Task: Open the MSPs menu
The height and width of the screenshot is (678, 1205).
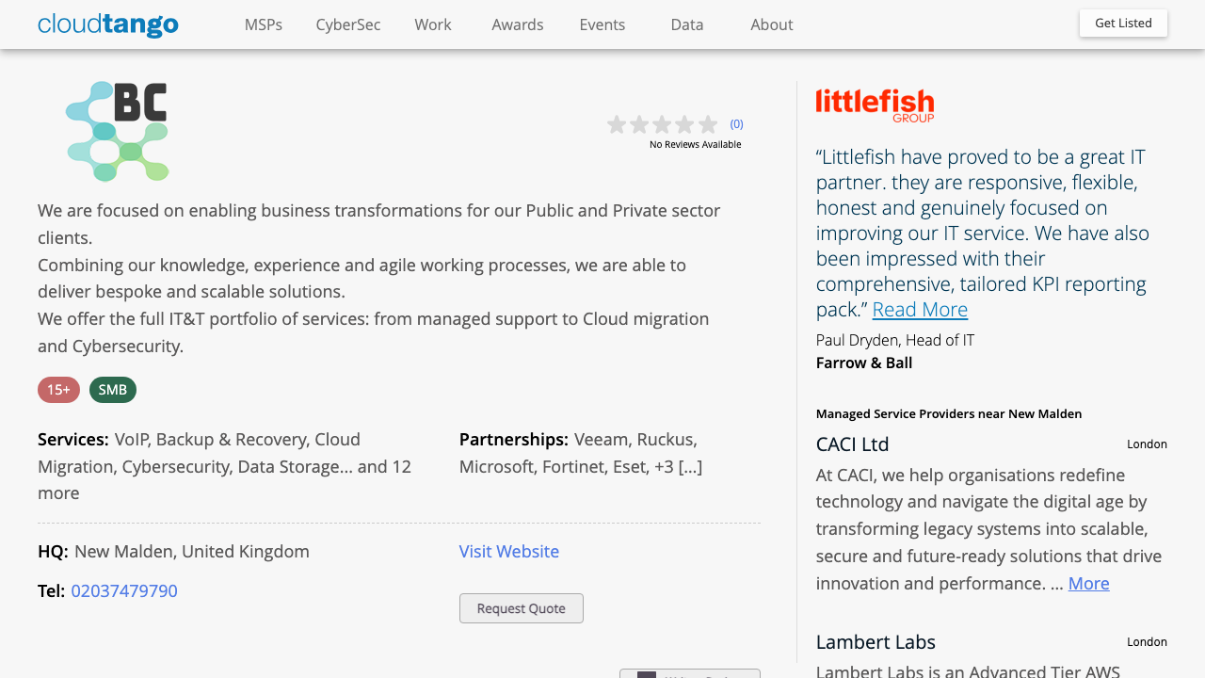Action: pyautogui.click(x=264, y=24)
